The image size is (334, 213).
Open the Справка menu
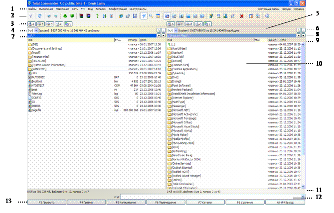[299, 9]
